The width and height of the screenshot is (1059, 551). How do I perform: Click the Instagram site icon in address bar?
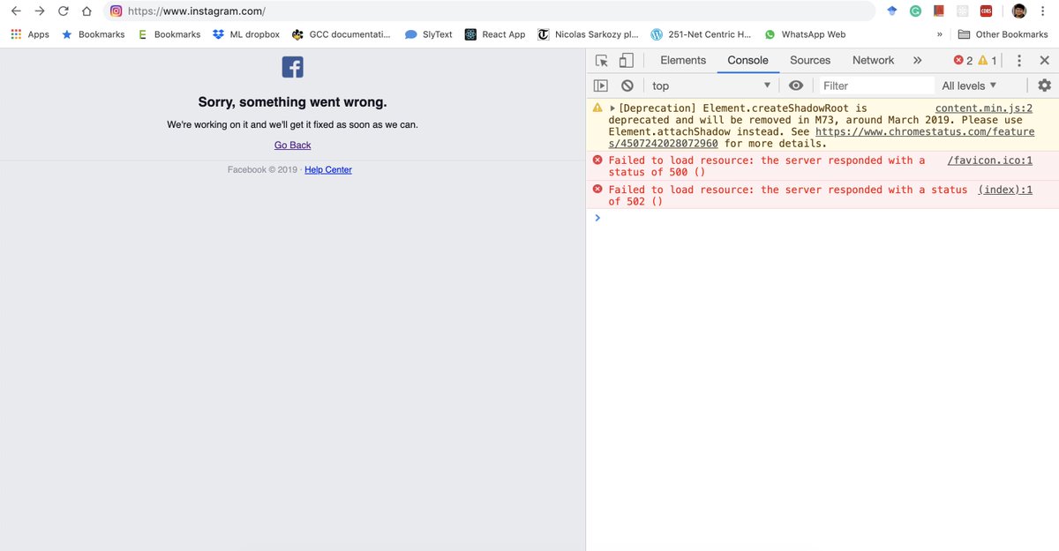(116, 11)
